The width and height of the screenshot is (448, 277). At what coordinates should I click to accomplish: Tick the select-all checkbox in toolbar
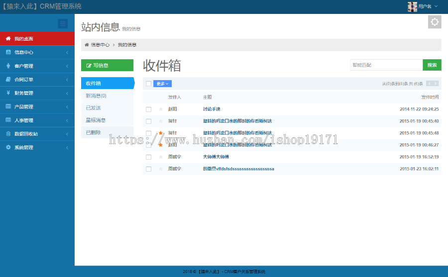click(x=148, y=84)
